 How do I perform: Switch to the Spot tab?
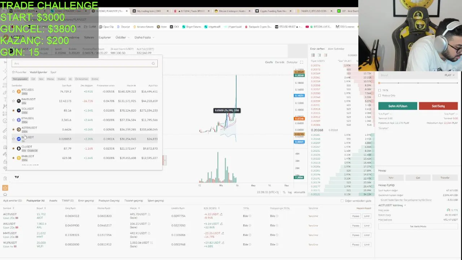coord(53,72)
